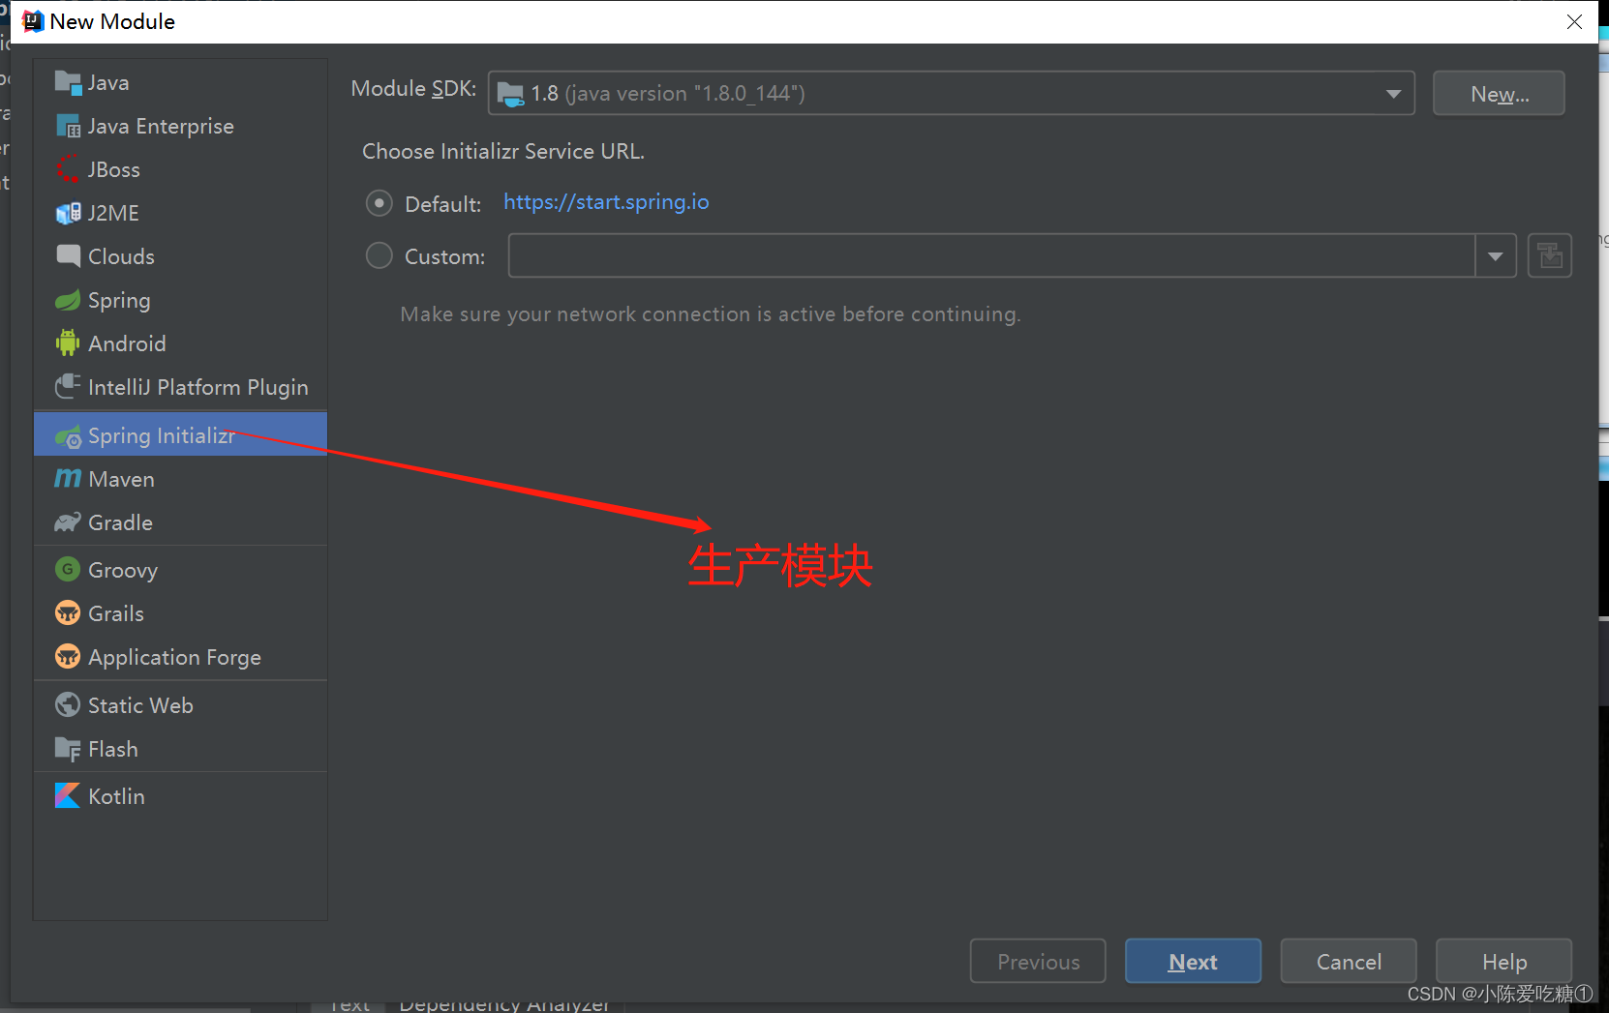Select the Groovy green G icon

coord(68,570)
